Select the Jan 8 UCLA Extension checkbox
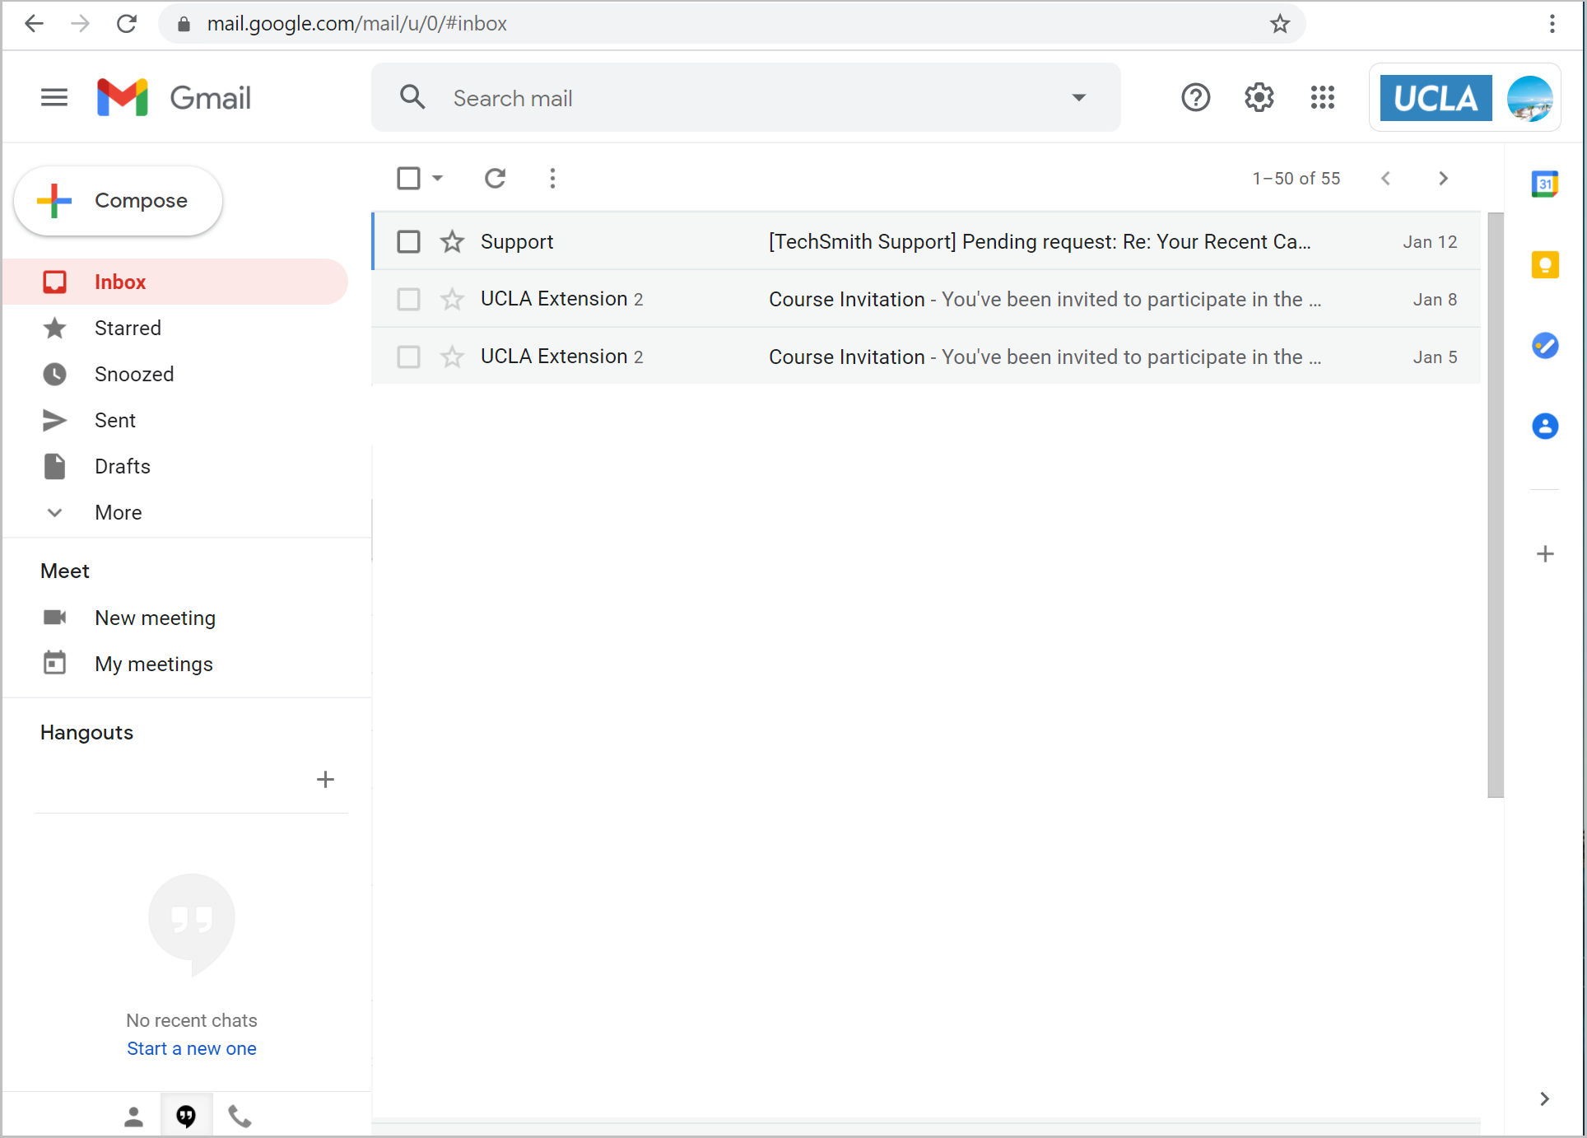 pos(408,299)
